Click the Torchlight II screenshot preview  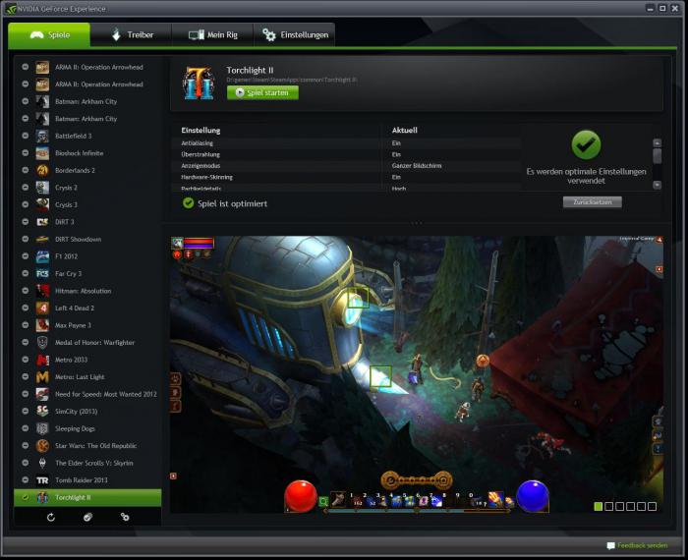pyautogui.click(x=417, y=374)
